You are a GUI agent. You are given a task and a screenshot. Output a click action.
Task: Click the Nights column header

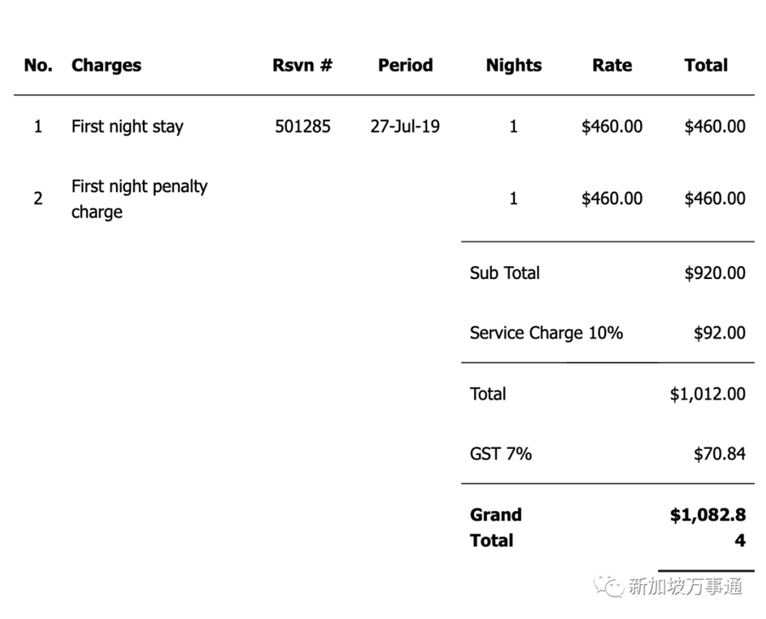513,65
